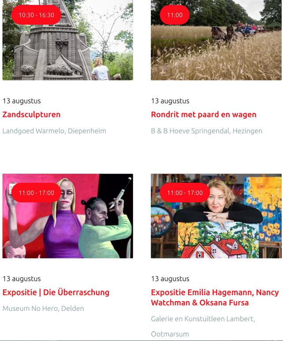Image resolution: width=283 pixels, height=341 pixels.
Task: Click the horse and wagon field photo
Action: (x=216, y=40)
